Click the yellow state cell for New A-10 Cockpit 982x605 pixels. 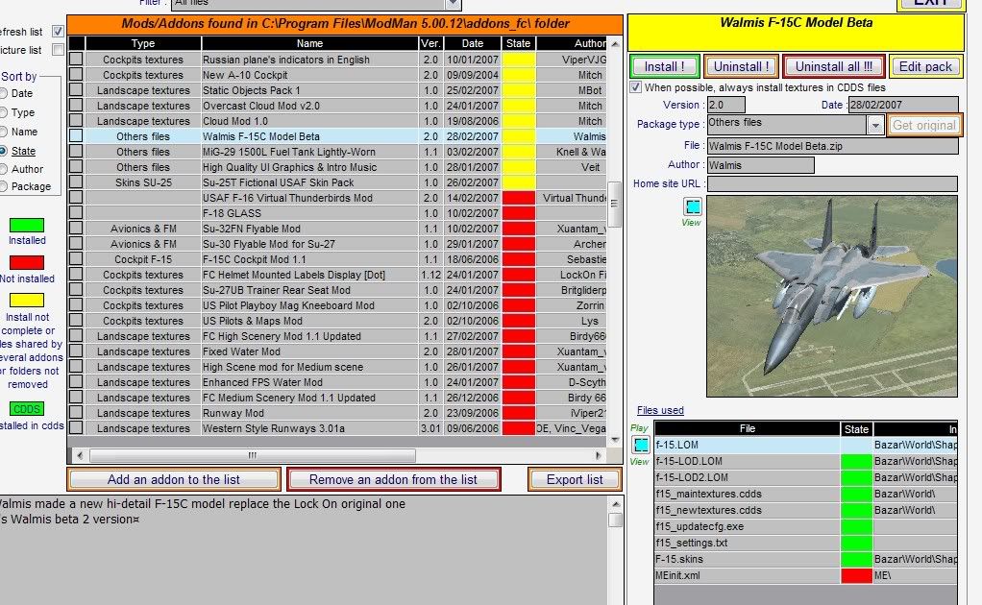click(x=519, y=75)
